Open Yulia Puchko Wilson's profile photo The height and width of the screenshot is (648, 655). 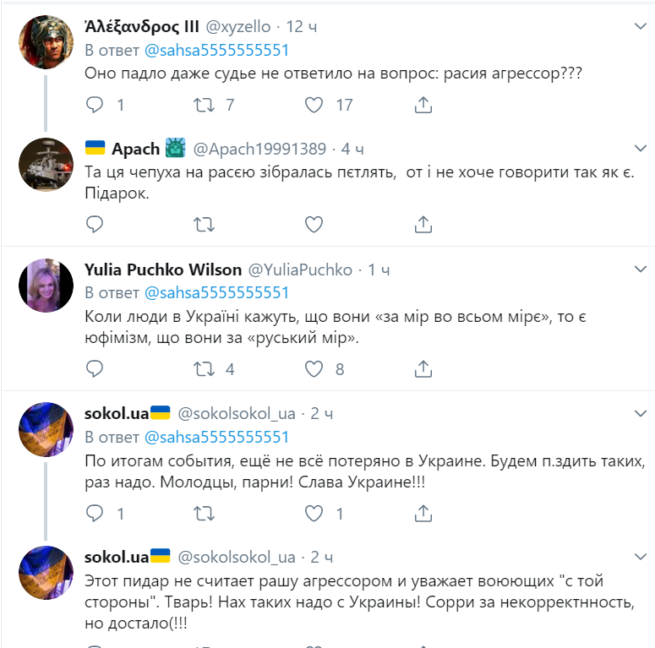[x=46, y=286]
